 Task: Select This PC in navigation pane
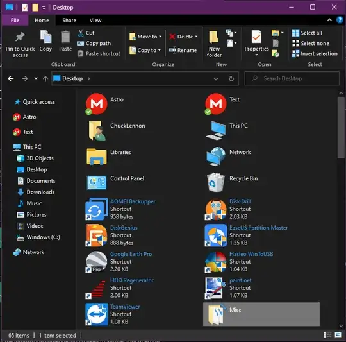point(28,147)
